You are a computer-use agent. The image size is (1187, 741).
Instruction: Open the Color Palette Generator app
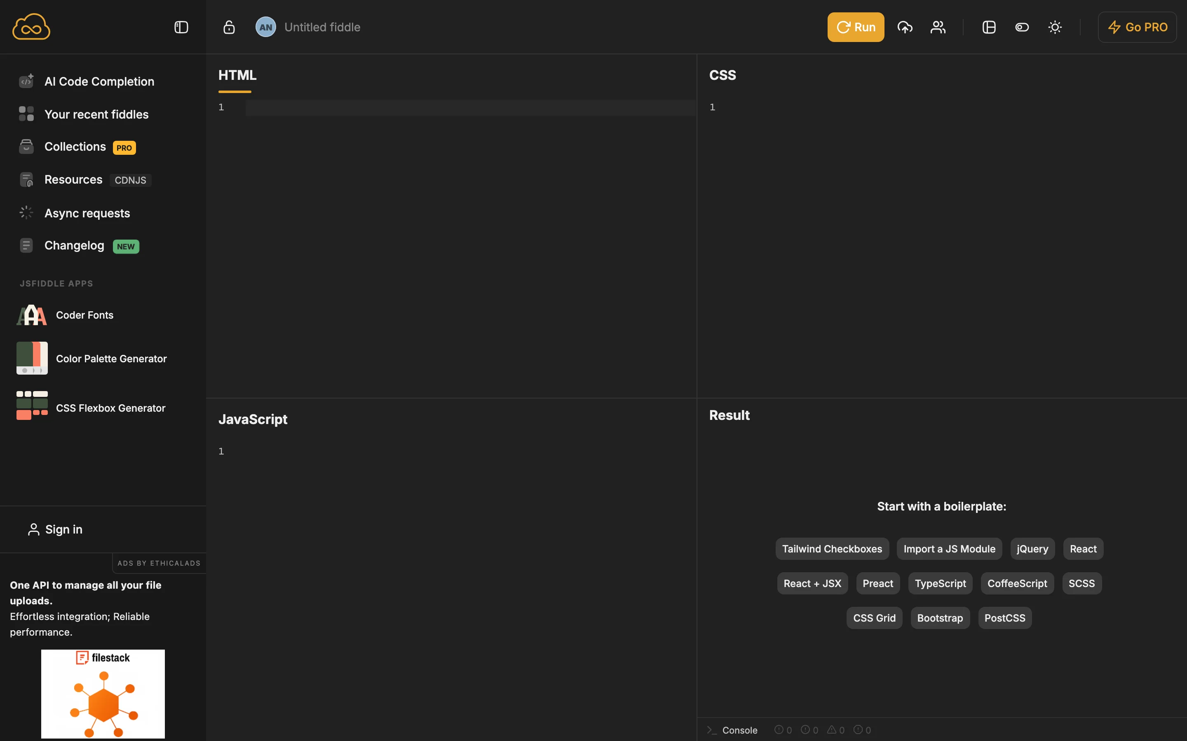point(111,358)
